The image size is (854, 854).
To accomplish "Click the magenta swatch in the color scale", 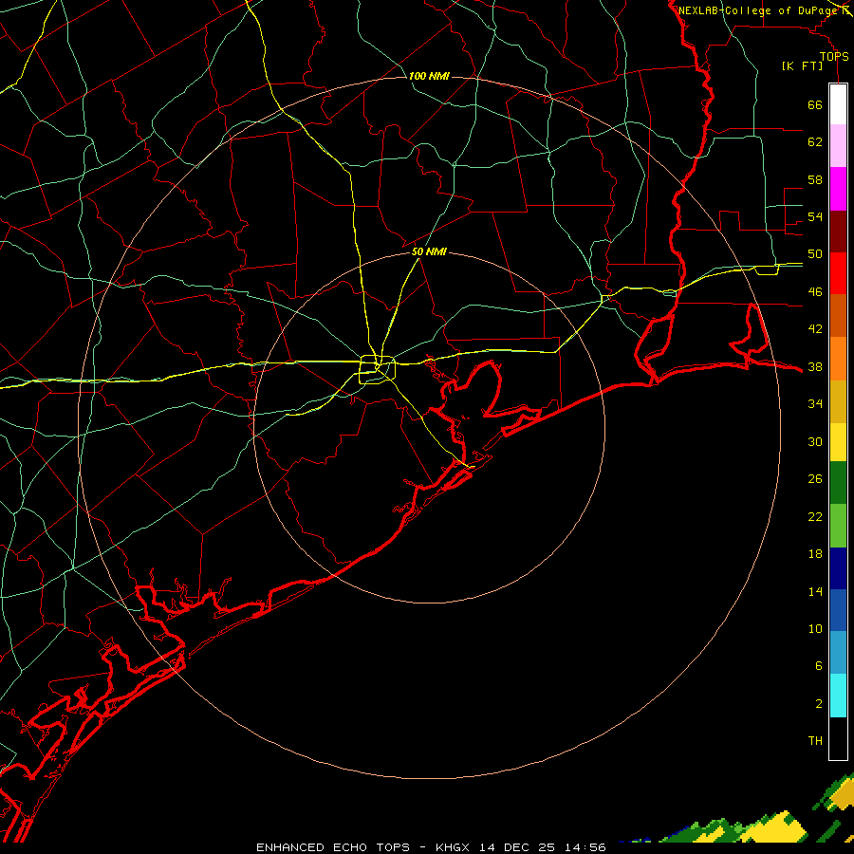I will click(838, 189).
